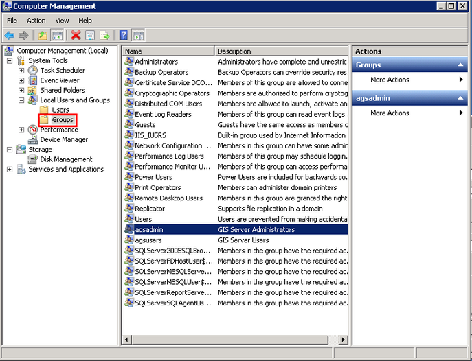This screenshot has height=361, width=472.
Task: Click the Administrators group icon
Action: click(129, 62)
